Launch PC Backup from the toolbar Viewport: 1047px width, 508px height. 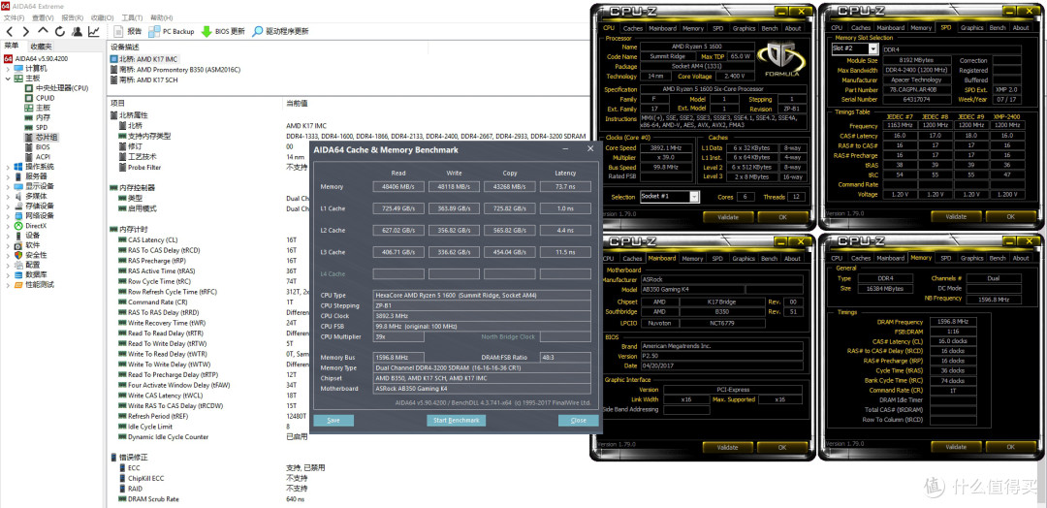pos(171,31)
